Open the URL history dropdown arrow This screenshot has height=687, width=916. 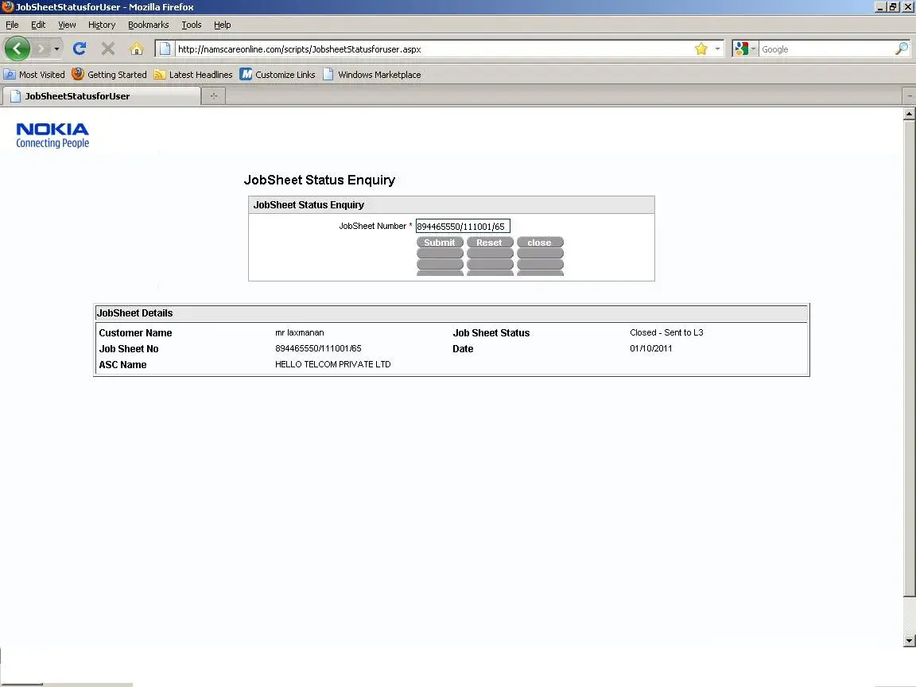point(717,49)
